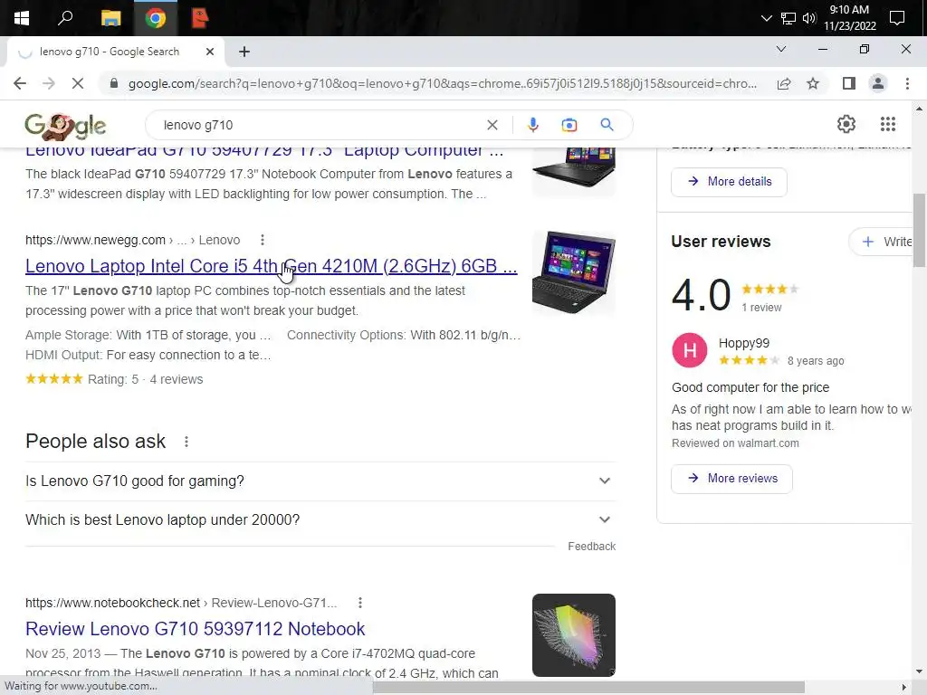The width and height of the screenshot is (927, 695).
Task: Expand Which is best Lenovo laptop under 20000
Action: pos(320,520)
